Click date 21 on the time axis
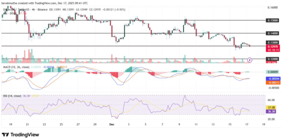This screenshot has height=138, width=281. [x=27, y=124]
